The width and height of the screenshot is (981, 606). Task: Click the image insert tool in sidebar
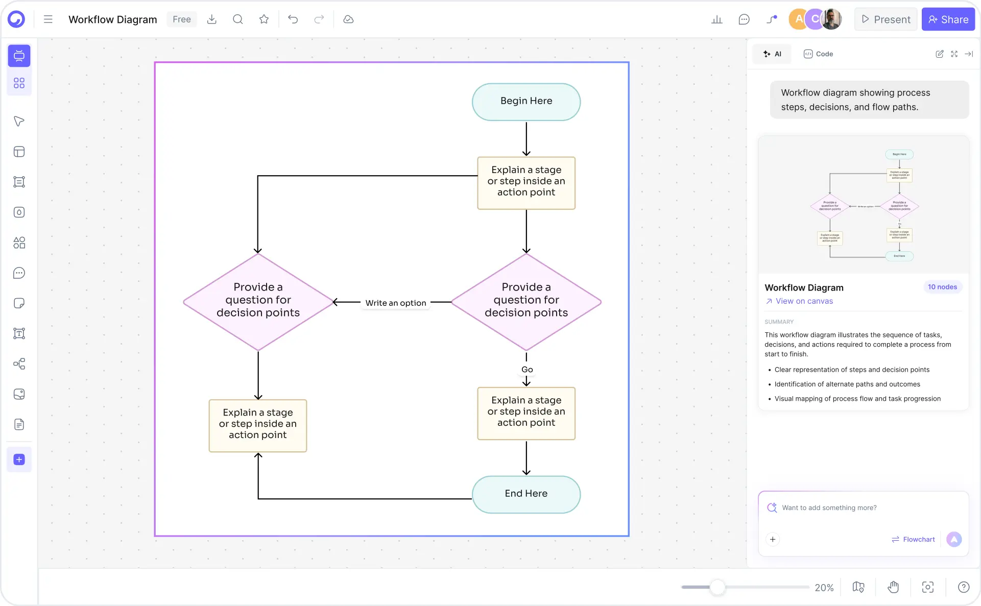pyautogui.click(x=19, y=394)
